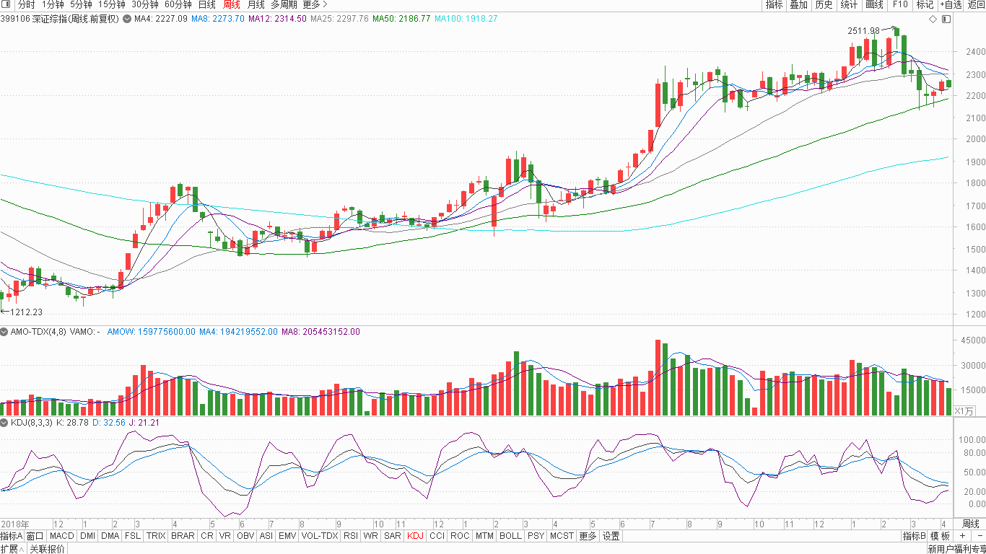The width and height of the screenshot is (986, 554).
Task: Open the 多周期 multi-period view
Action: coord(284,5)
